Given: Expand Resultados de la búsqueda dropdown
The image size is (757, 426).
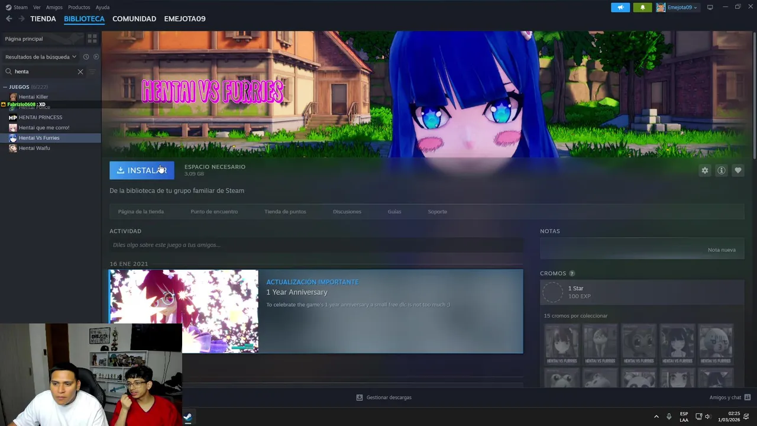Looking at the screenshot, I should click(41, 57).
